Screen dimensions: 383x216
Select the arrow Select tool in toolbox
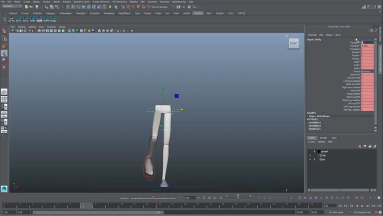[x=4, y=31]
